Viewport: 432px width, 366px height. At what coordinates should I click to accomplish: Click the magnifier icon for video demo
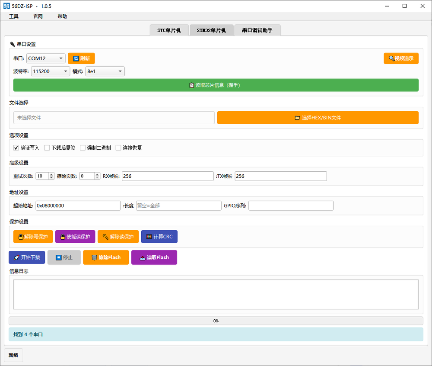pos(391,58)
